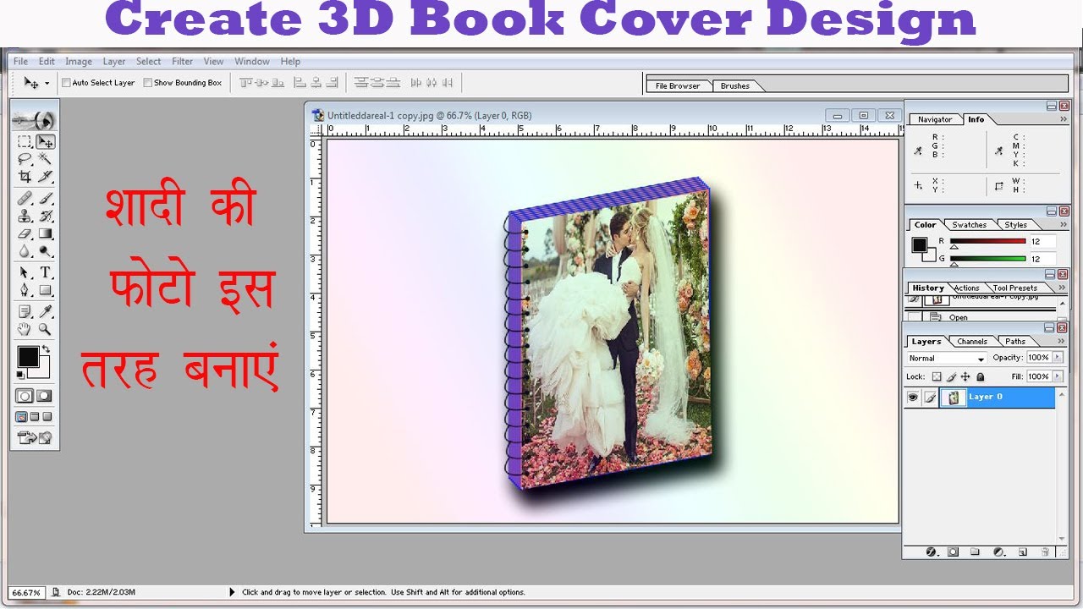Select the Magic Wand tool

[46, 158]
